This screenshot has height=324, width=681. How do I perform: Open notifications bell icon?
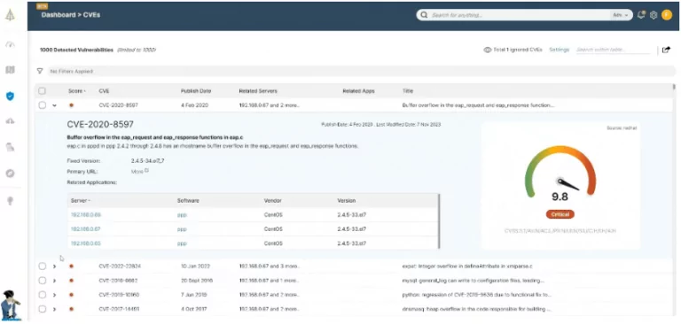click(x=641, y=15)
